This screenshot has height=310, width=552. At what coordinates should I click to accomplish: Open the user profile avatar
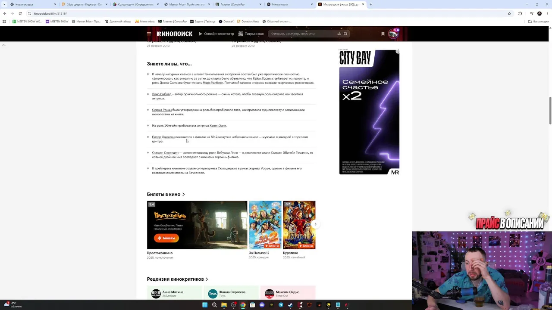coord(393,34)
